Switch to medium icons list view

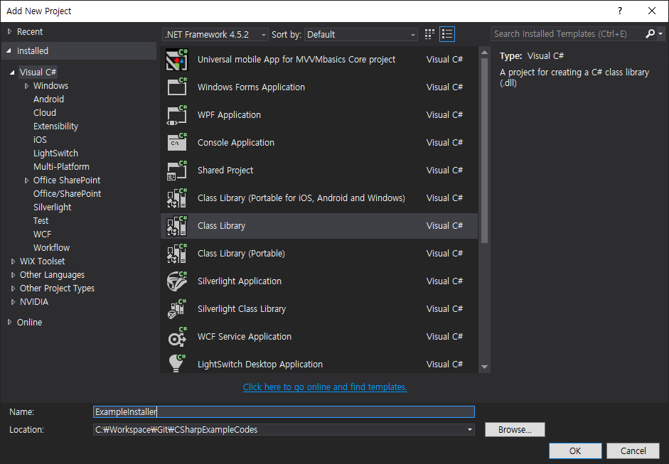tap(447, 34)
